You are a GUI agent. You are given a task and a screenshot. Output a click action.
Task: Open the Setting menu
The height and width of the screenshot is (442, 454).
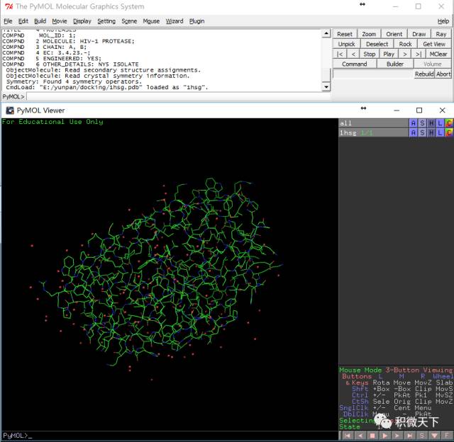coord(106,21)
